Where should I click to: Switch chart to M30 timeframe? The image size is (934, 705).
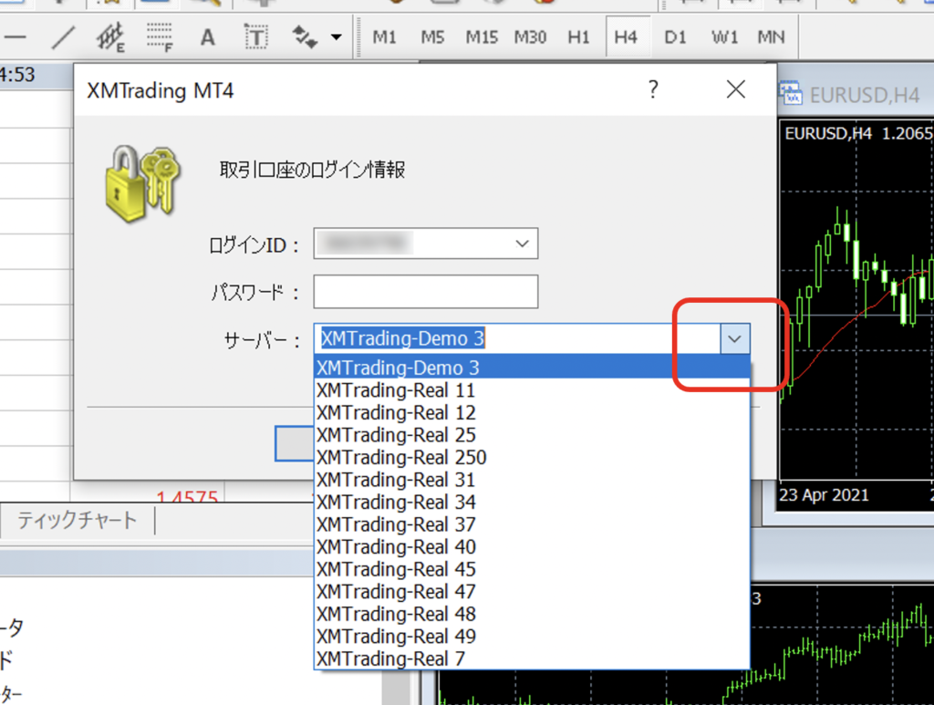coord(530,37)
